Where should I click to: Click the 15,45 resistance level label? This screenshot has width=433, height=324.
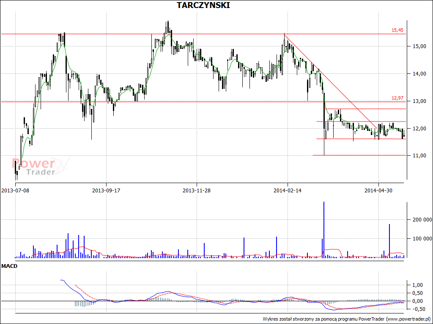(x=397, y=30)
